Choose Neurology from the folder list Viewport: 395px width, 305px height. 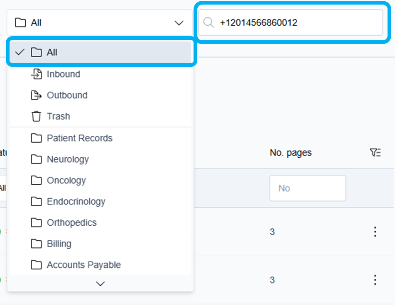point(68,159)
